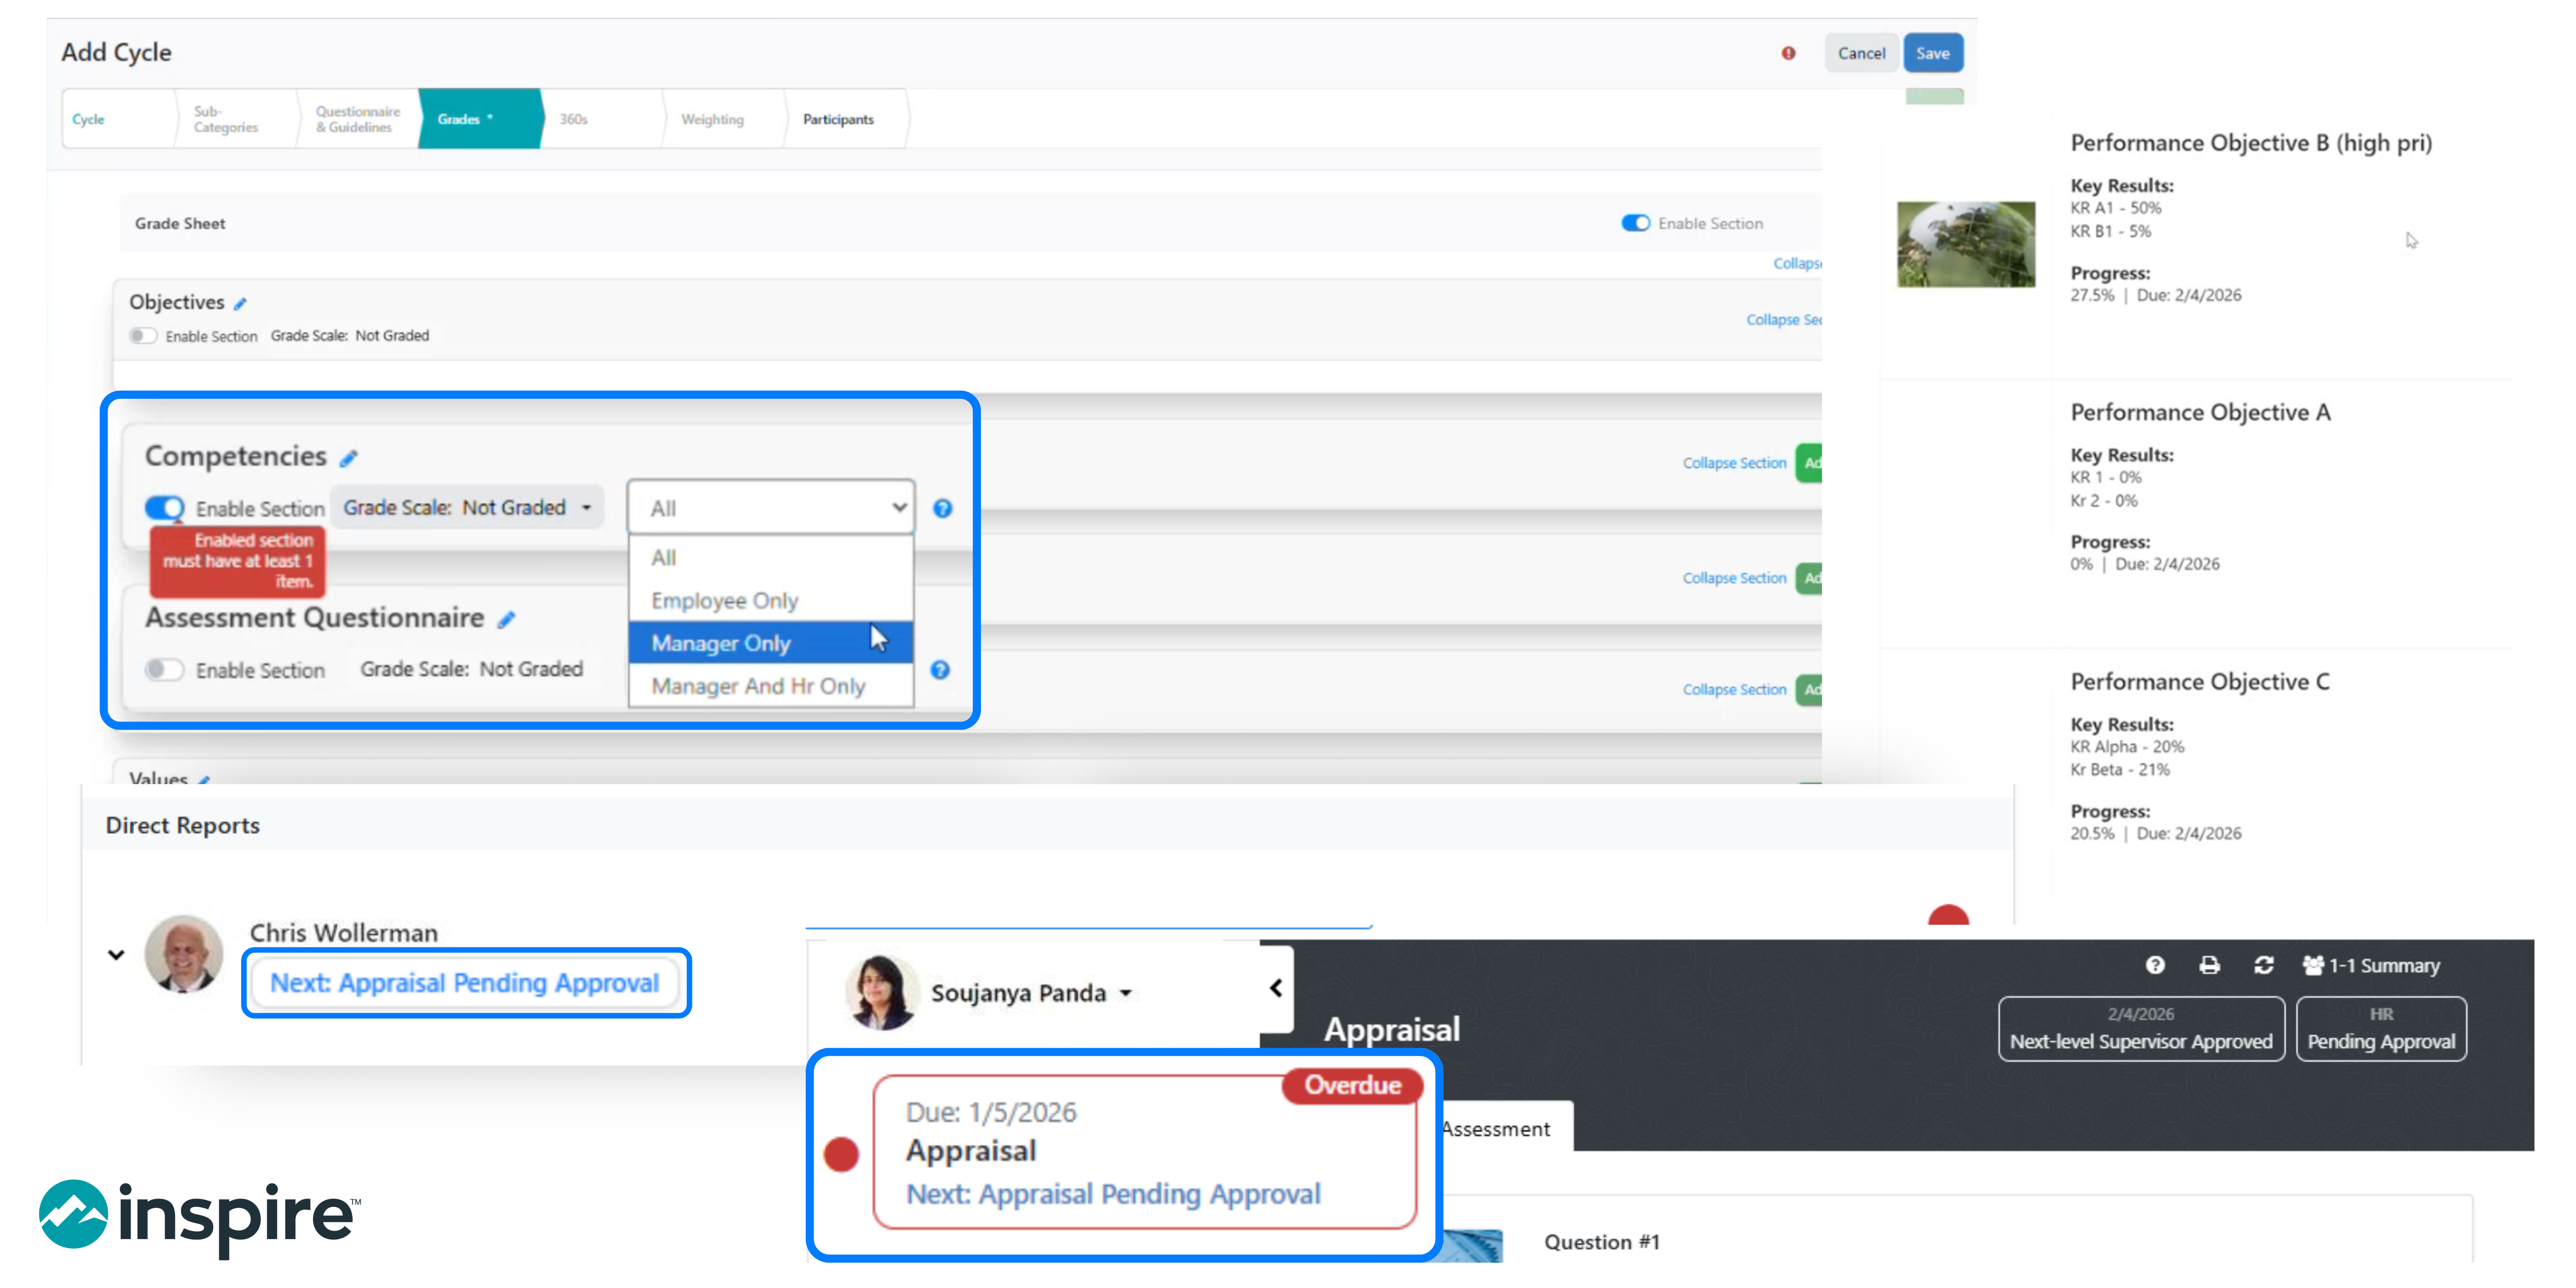Choose 'All' from the visibility list

pos(771,558)
